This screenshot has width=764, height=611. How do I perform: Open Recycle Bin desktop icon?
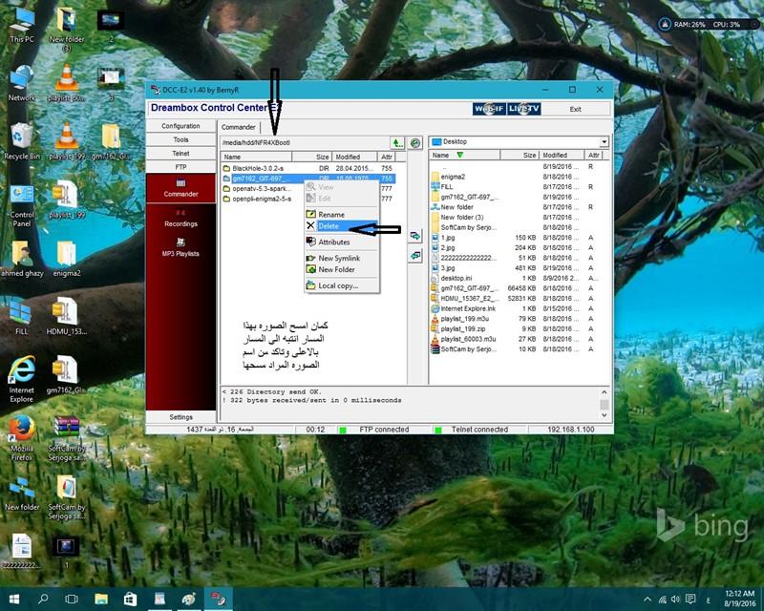[21, 141]
